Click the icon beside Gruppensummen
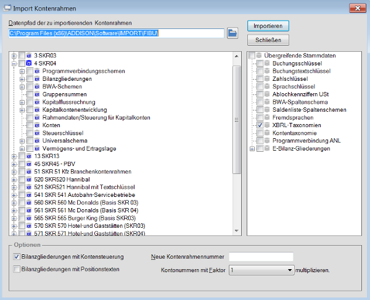The image size is (370, 300). click(37, 94)
